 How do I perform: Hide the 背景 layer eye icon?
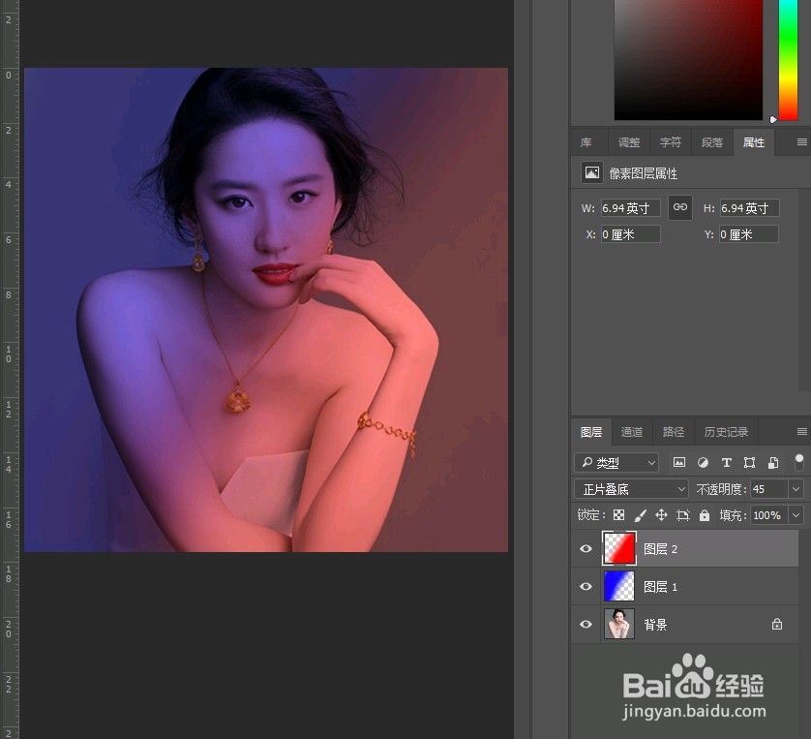(586, 624)
